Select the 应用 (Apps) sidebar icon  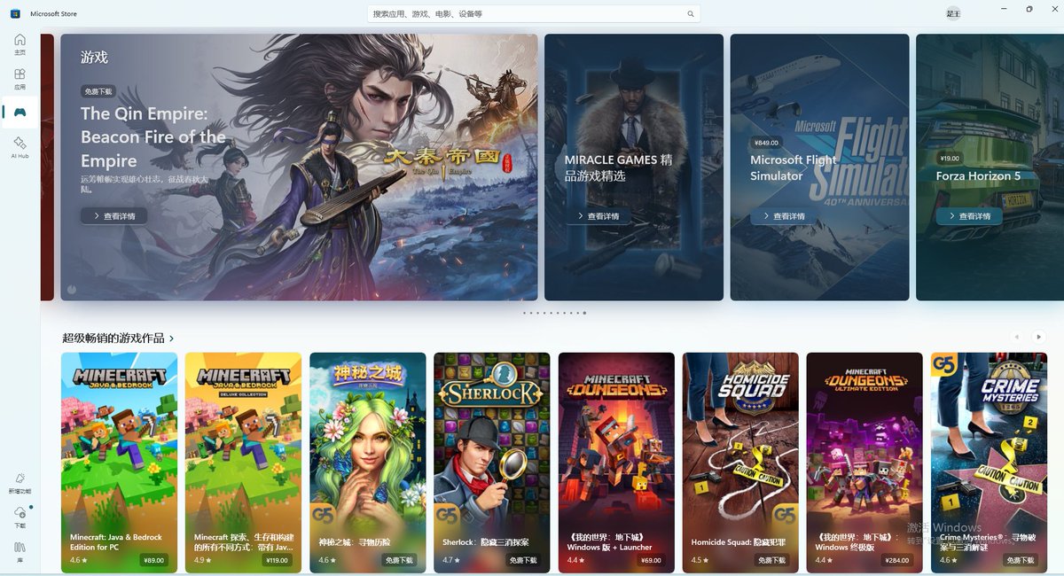click(20, 77)
